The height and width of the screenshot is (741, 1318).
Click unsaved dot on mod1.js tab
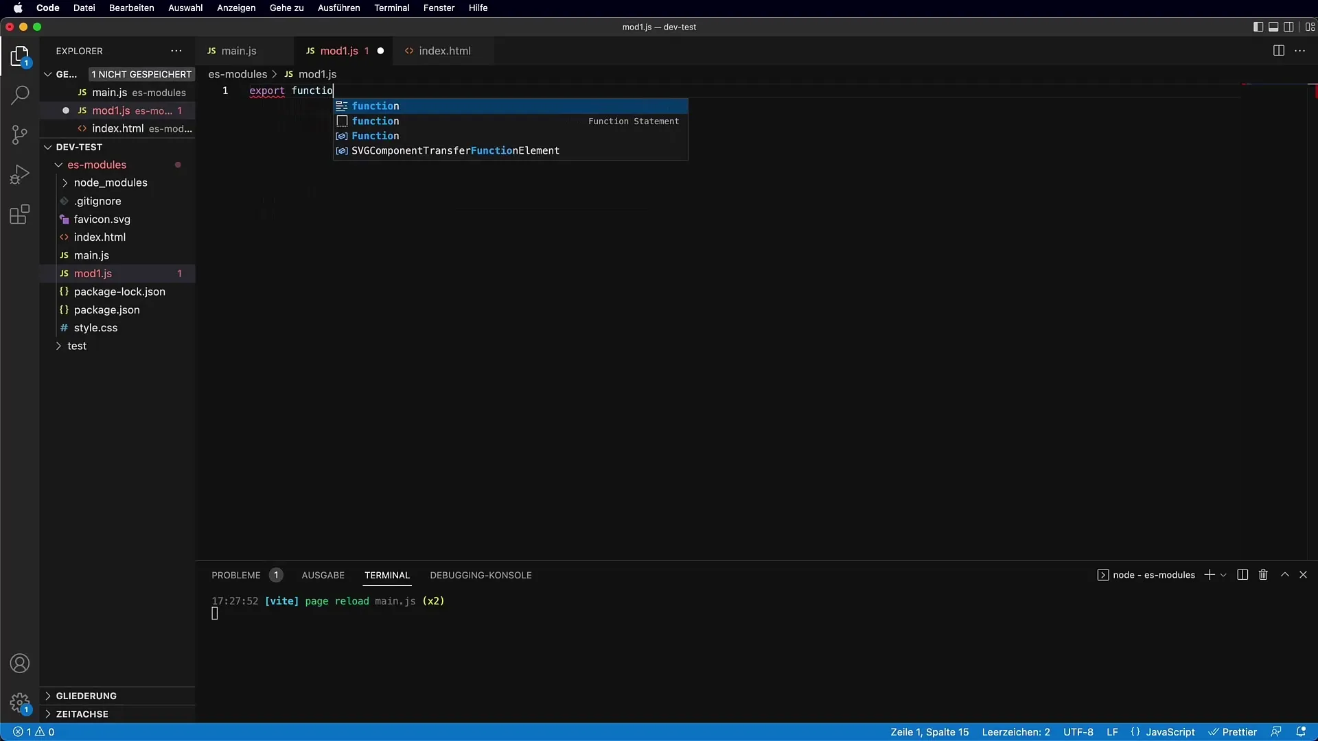[x=380, y=51]
